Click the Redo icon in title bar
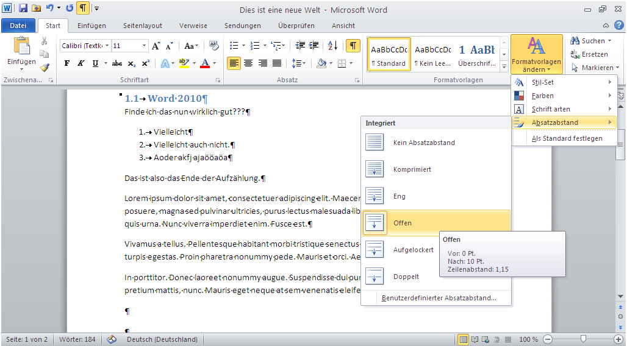The image size is (627, 346). click(70, 8)
